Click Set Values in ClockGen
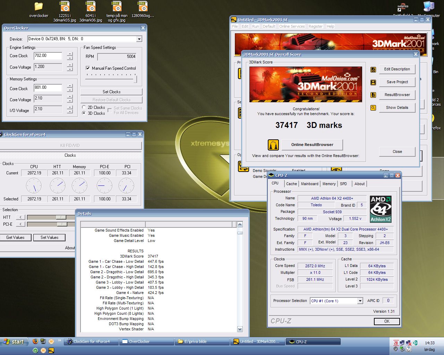444x355 pixels. [49, 237]
